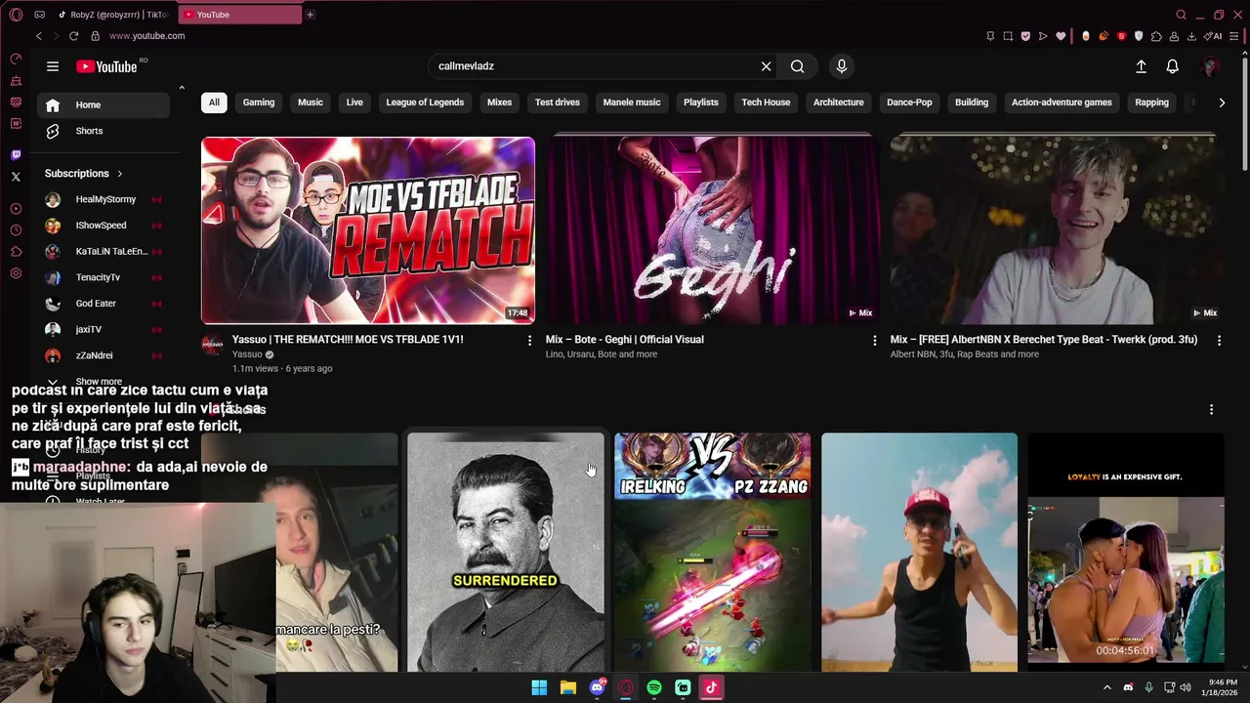Open browser downloads icon
Image resolution: width=1250 pixels, height=703 pixels.
pyautogui.click(x=1191, y=36)
